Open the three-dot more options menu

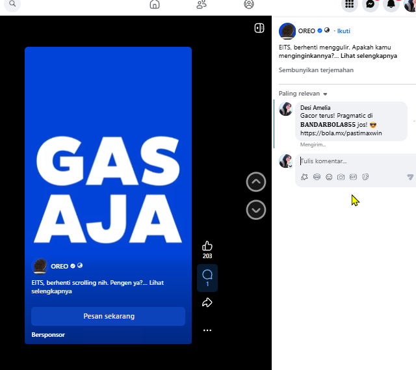click(207, 330)
